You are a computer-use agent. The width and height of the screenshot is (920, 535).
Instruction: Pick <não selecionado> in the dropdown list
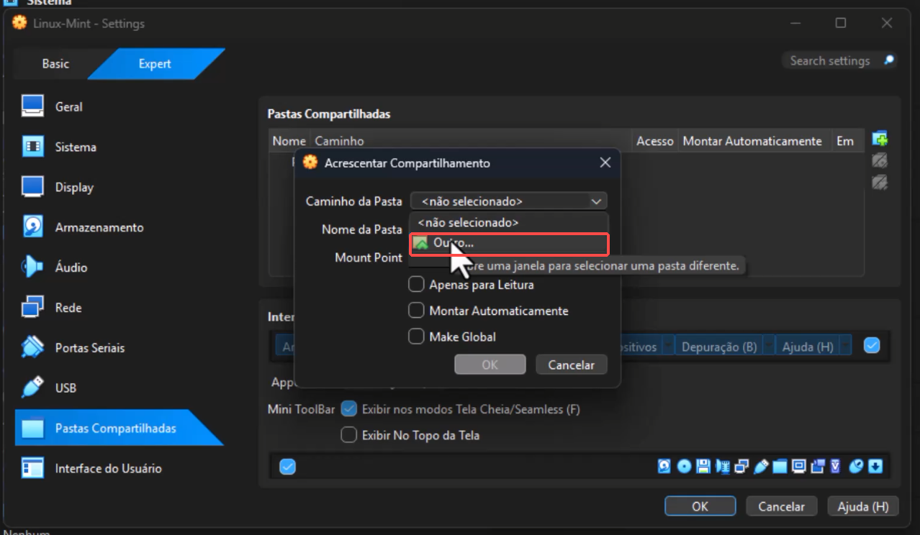[x=509, y=223]
